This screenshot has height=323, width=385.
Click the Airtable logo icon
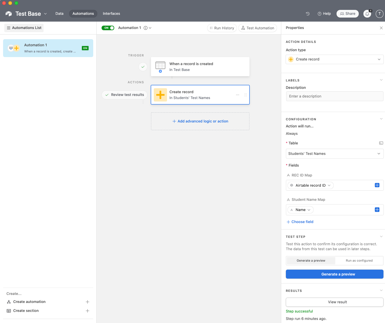9,14
